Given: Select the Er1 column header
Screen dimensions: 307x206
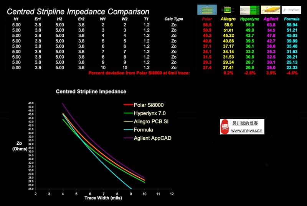Looking at the screenshot, I should pos(38,19).
